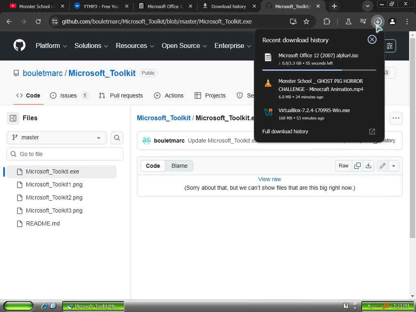The height and width of the screenshot is (312, 416).
Task: Reload the page with the refresh icon
Action: pos(38,22)
